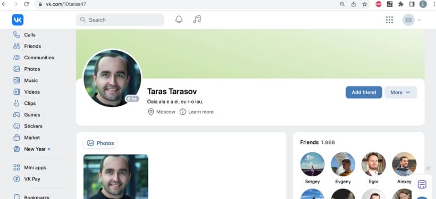Viewport: 436px width, 199px height.
Task: Click the Chrome profile avatar E
Action: 423,4
